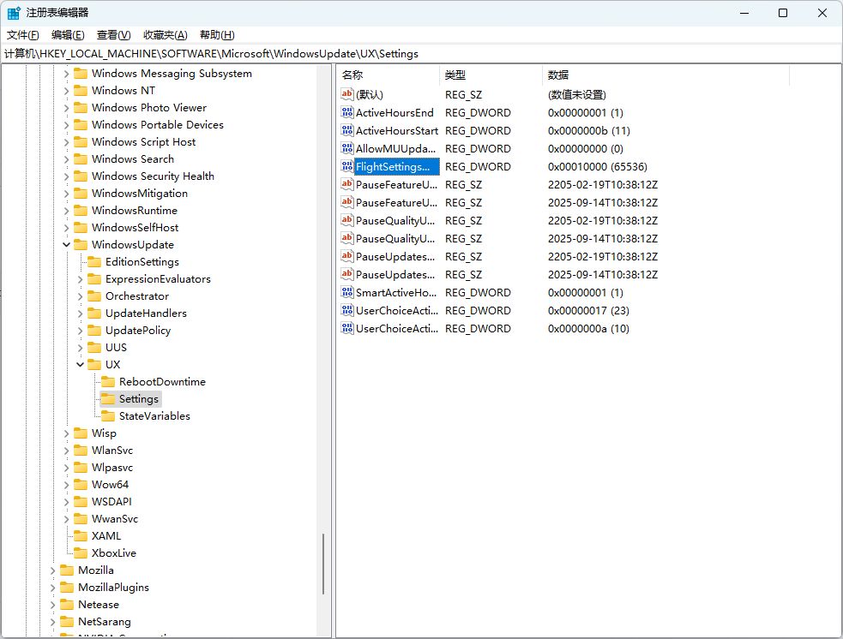Click the XboxLive folder icon

[x=81, y=553]
